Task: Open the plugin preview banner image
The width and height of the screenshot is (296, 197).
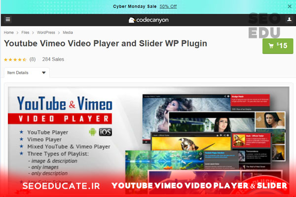Action: (x=148, y=140)
